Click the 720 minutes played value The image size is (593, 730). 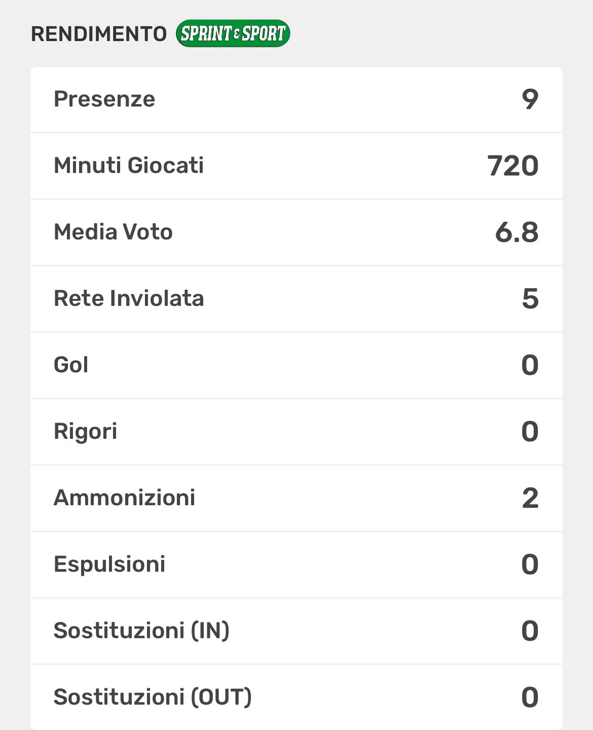click(x=513, y=166)
